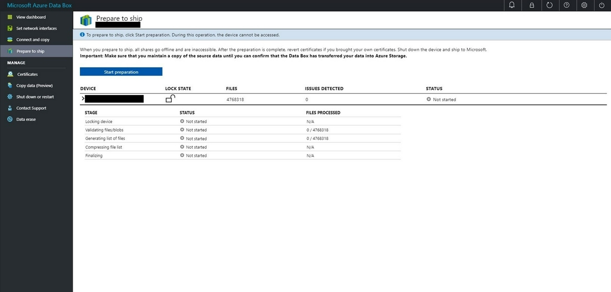Select Prepare to ship menu item

coord(36,51)
